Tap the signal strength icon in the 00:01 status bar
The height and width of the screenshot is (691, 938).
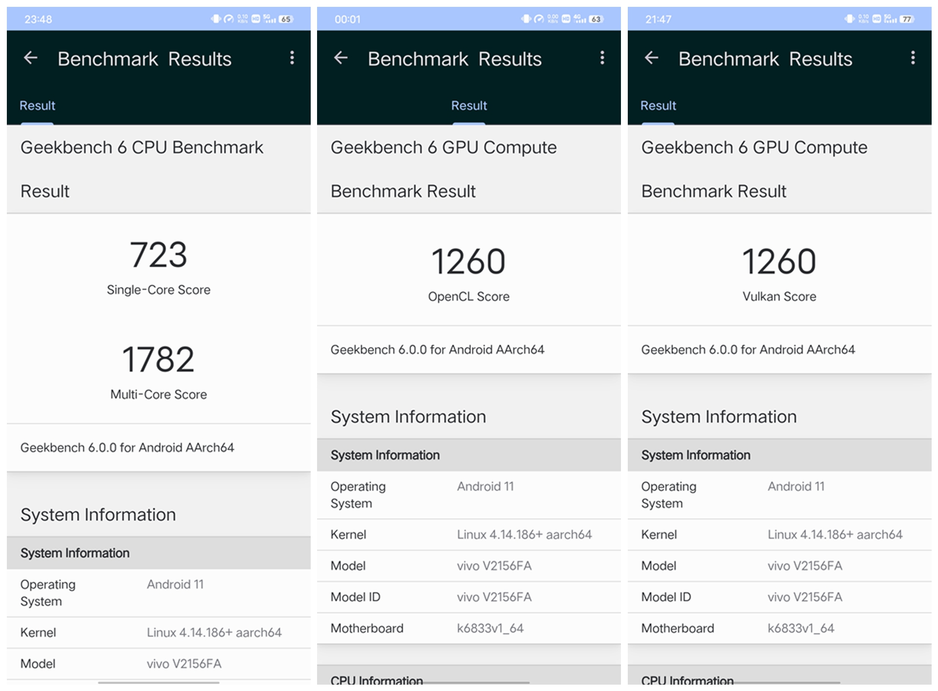tap(580, 19)
